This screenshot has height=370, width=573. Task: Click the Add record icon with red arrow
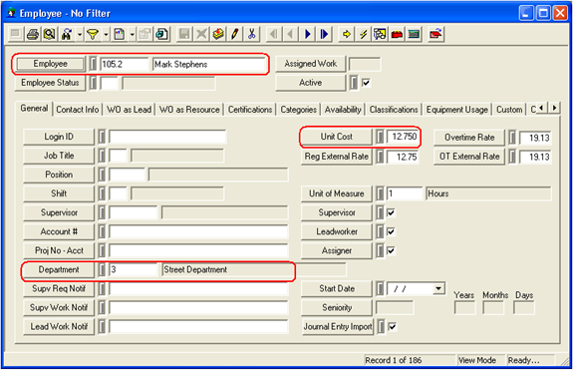(x=218, y=34)
